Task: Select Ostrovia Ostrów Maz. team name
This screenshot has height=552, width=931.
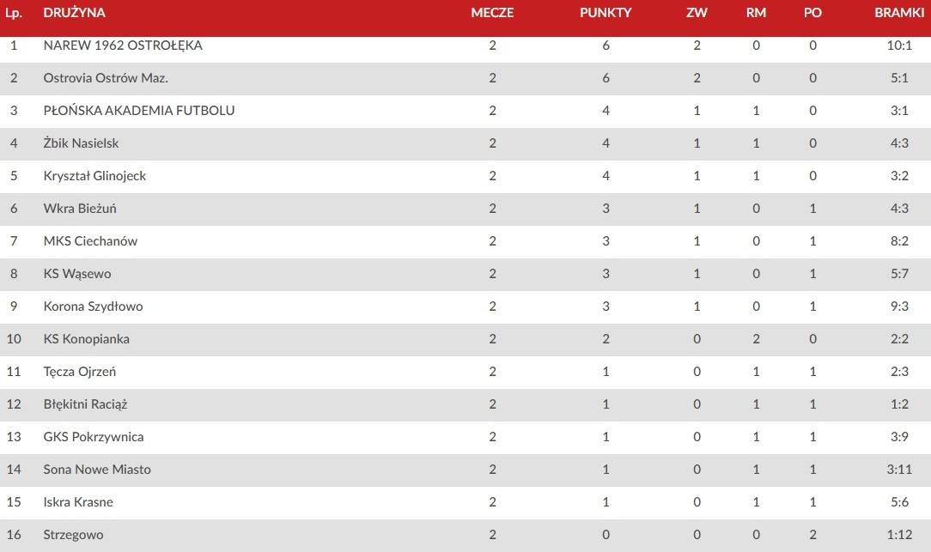Action: pos(106,78)
